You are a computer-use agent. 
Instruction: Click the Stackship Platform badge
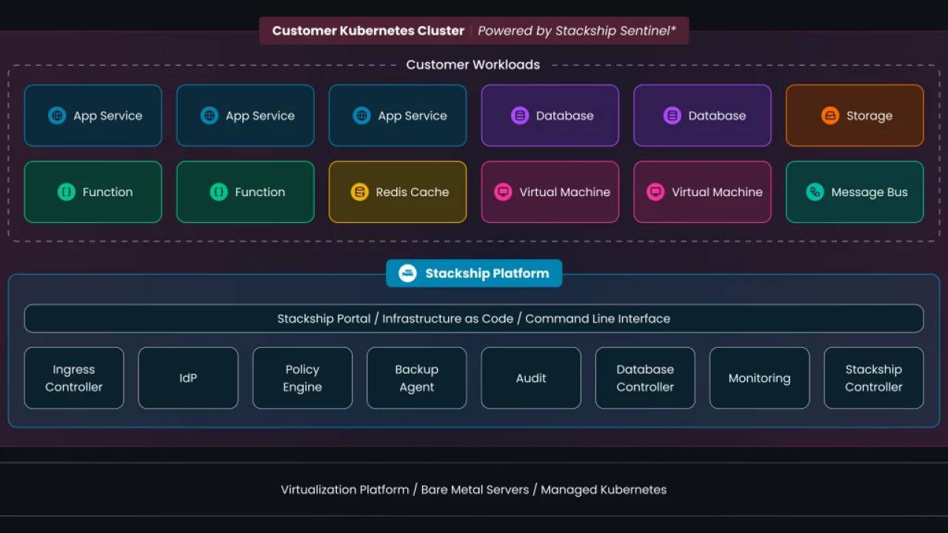coord(474,273)
